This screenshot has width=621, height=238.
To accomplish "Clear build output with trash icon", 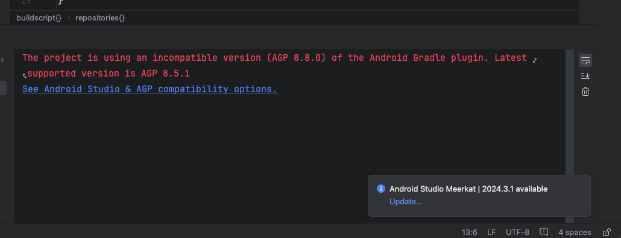I will 585,92.
